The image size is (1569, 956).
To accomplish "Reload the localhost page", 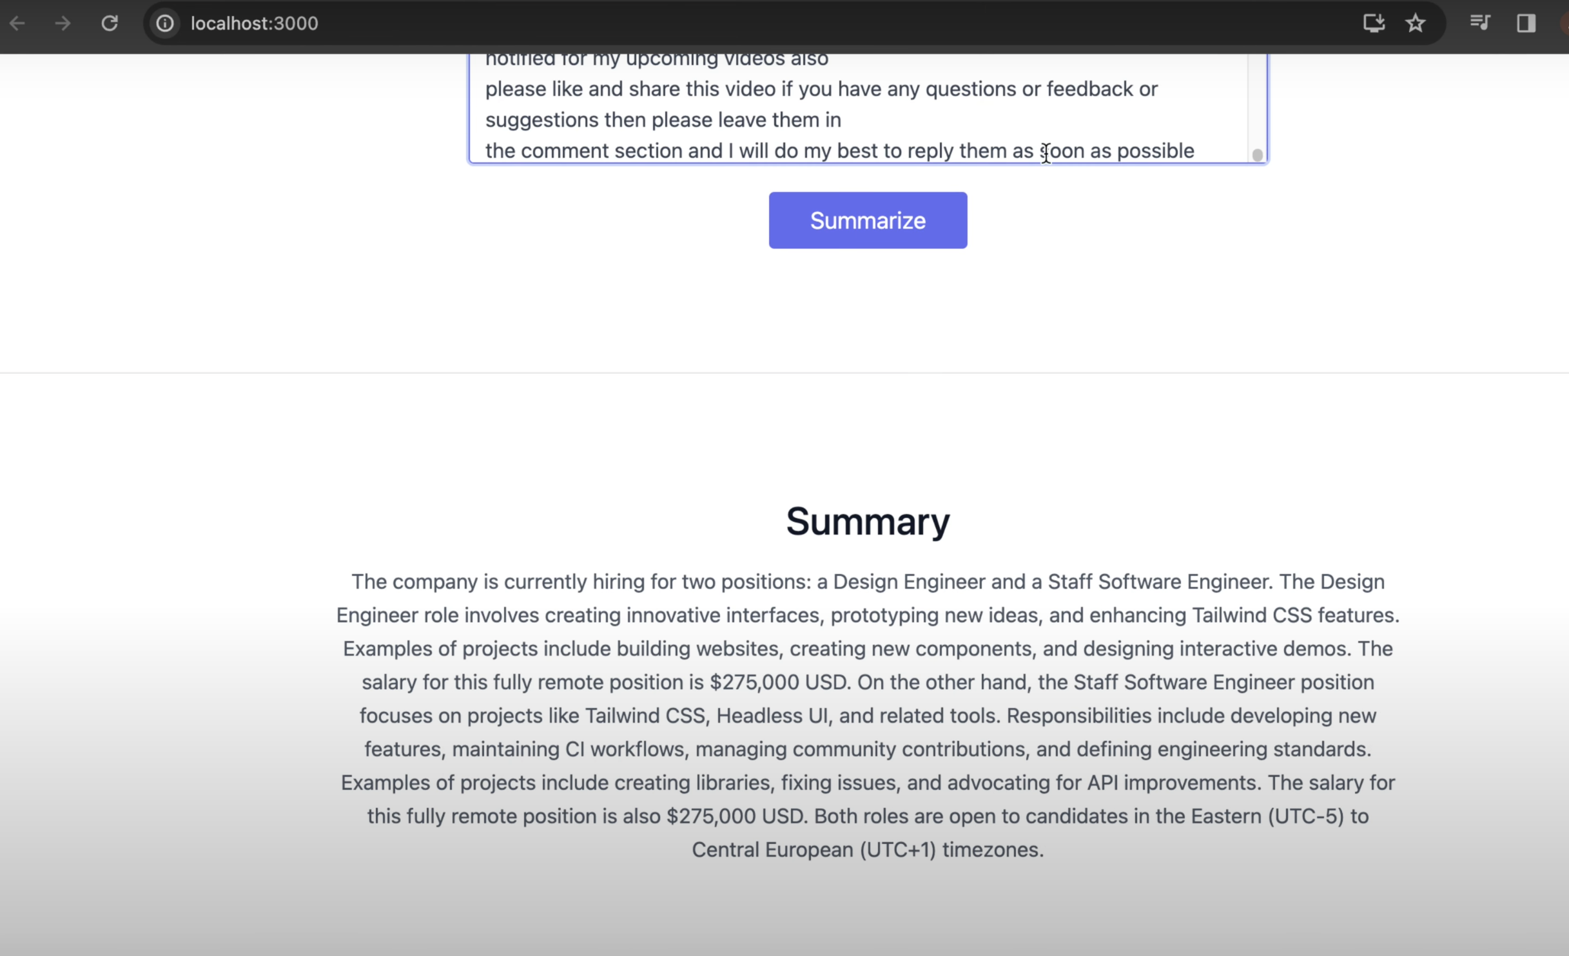I will pyautogui.click(x=110, y=24).
